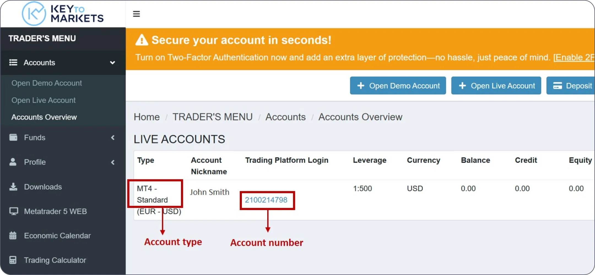595x275 pixels.
Task: Open trading login 2100214798 link
Action: coord(266,200)
